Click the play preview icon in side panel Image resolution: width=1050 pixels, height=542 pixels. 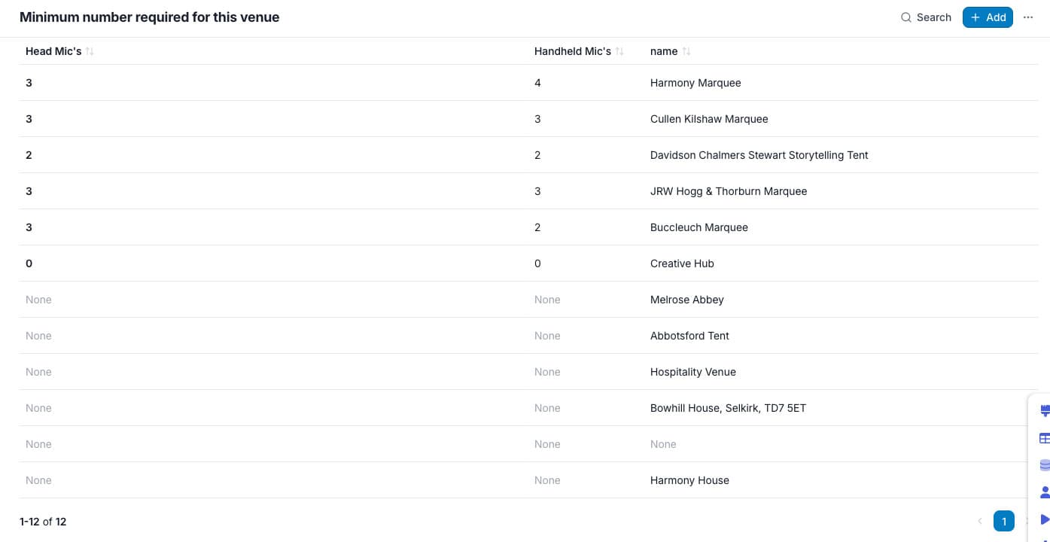coord(1045,519)
